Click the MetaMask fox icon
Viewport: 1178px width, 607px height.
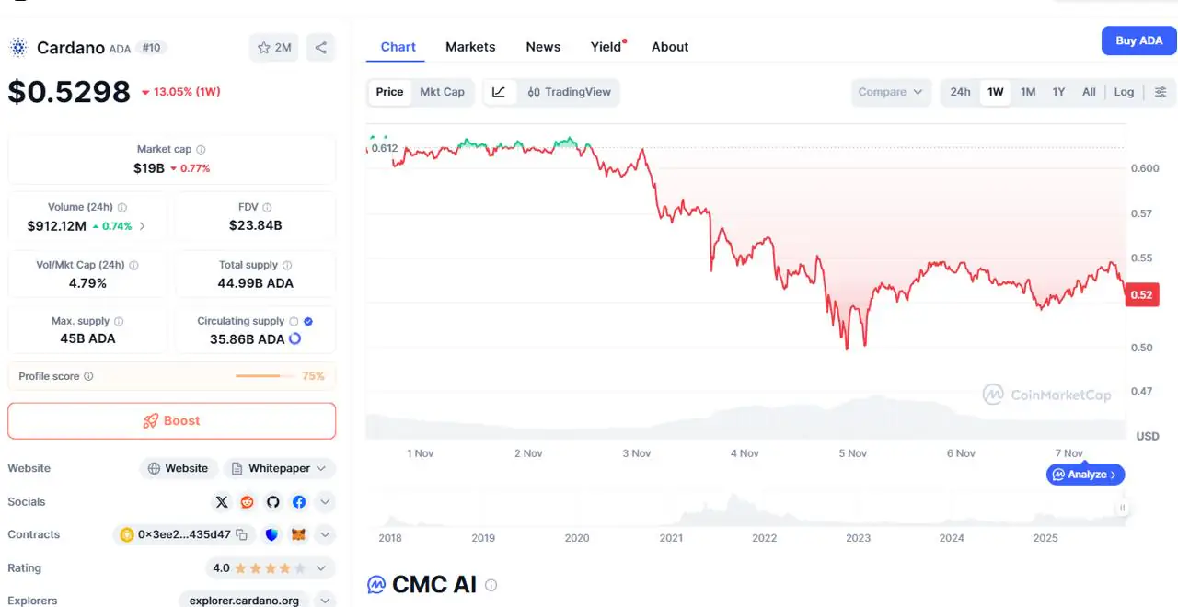click(298, 534)
